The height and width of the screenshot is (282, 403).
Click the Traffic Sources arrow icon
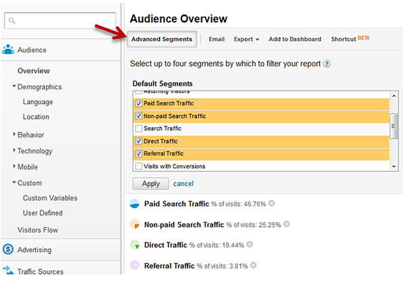[x=8, y=270]
